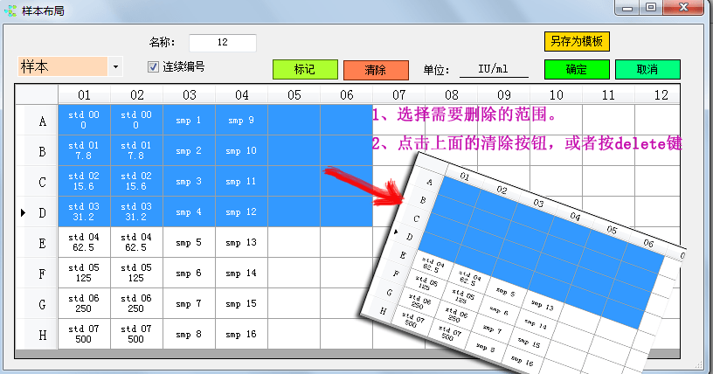
Task: Click cell E01 'std 04 62.5'
Action: 84,243
